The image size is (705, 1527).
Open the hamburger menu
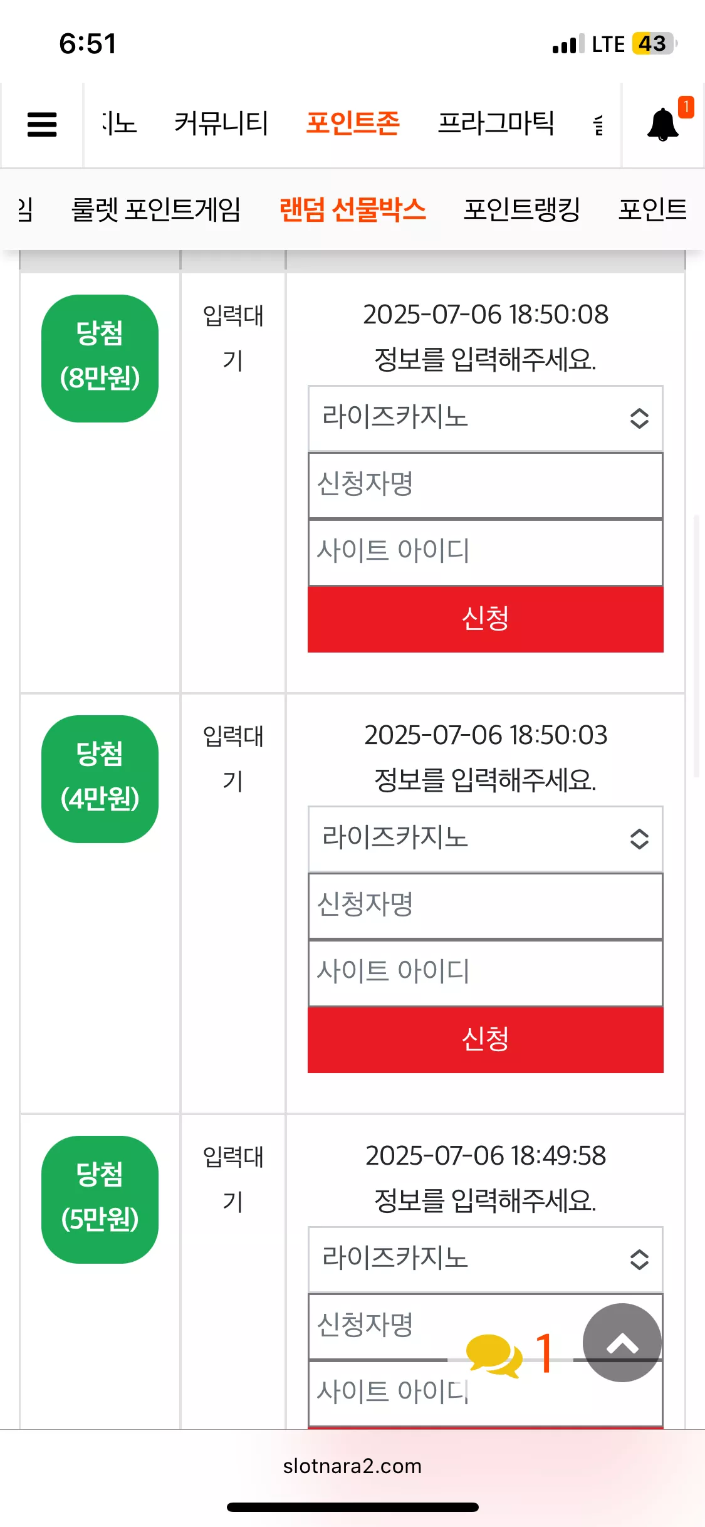click(x=42, y=124)
